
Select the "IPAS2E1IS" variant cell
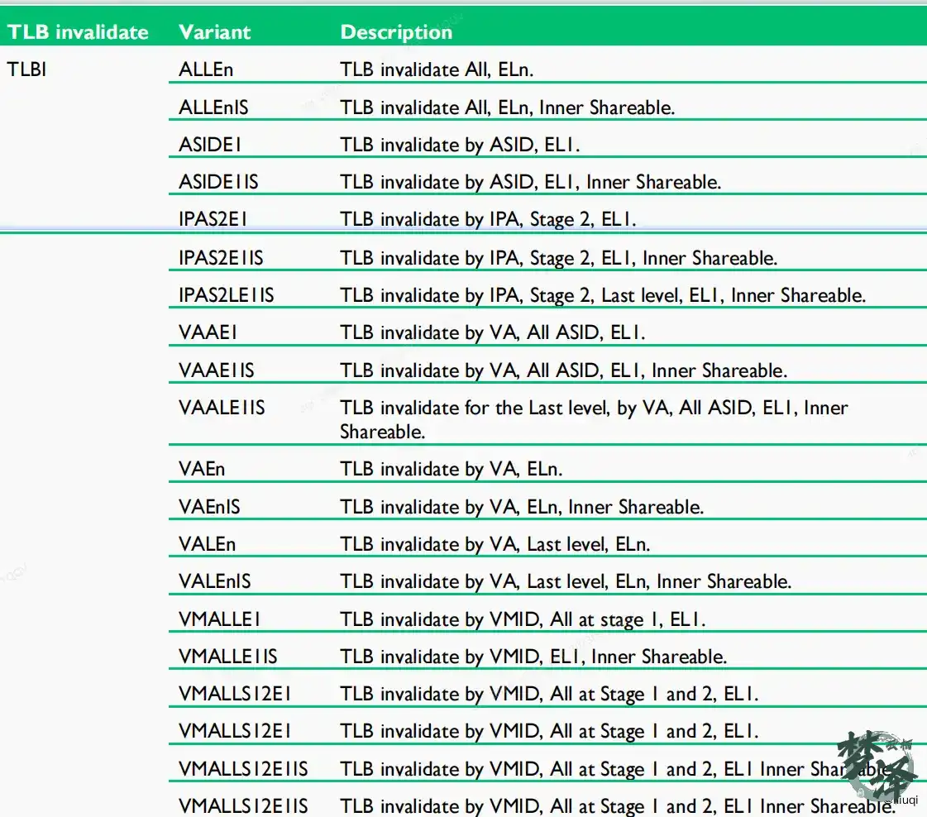point(221,258)
